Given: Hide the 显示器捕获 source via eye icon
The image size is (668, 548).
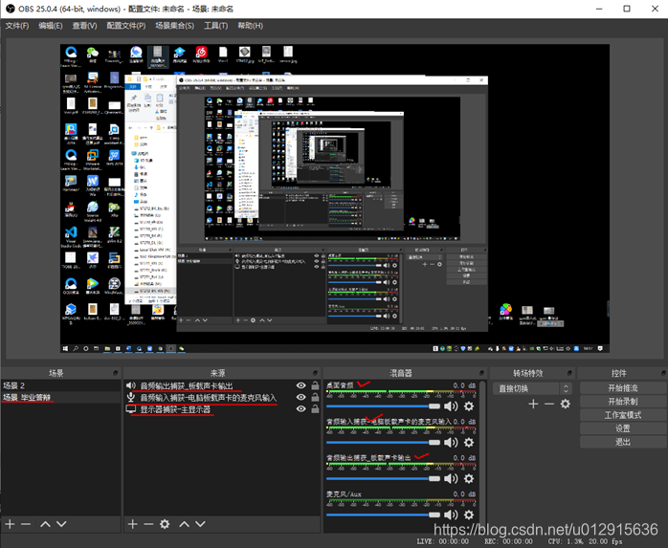Looking at the screenshot, I should (x=301, y=408).
